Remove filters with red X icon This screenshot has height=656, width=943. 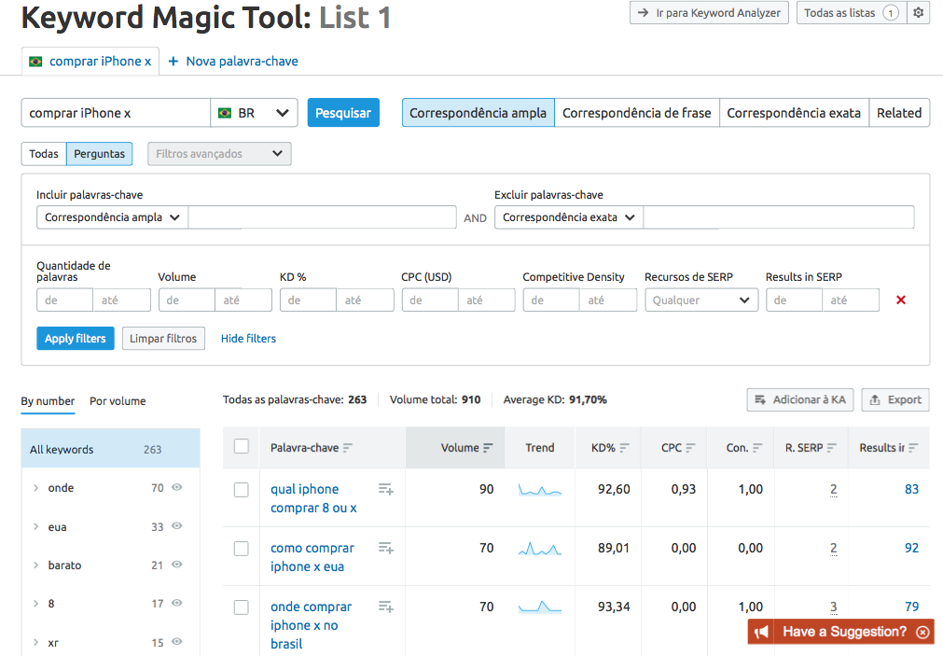[900, 300]
